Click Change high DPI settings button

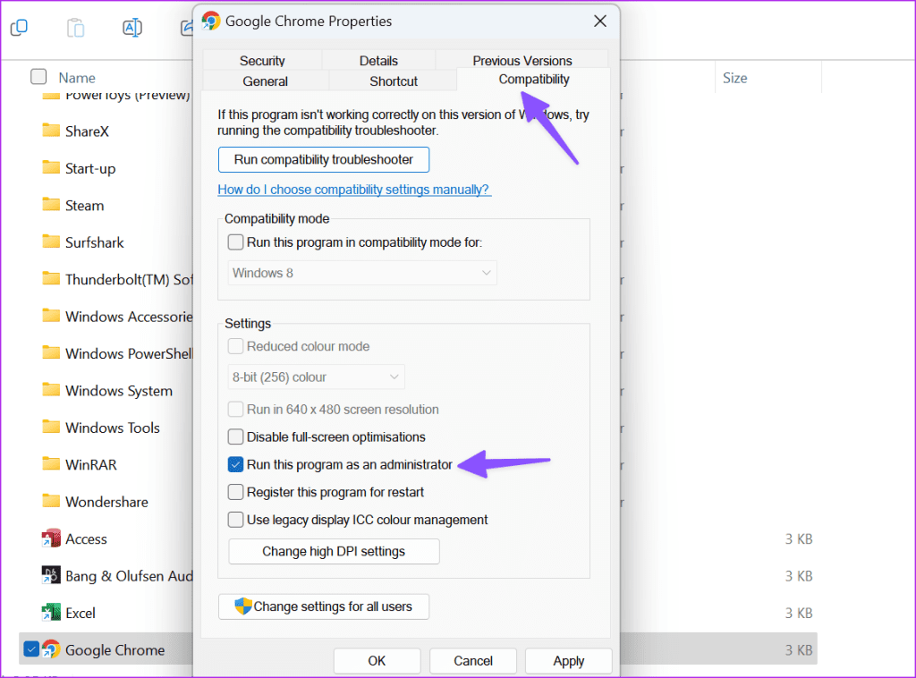pyautogui.click(x=334, y=551)
